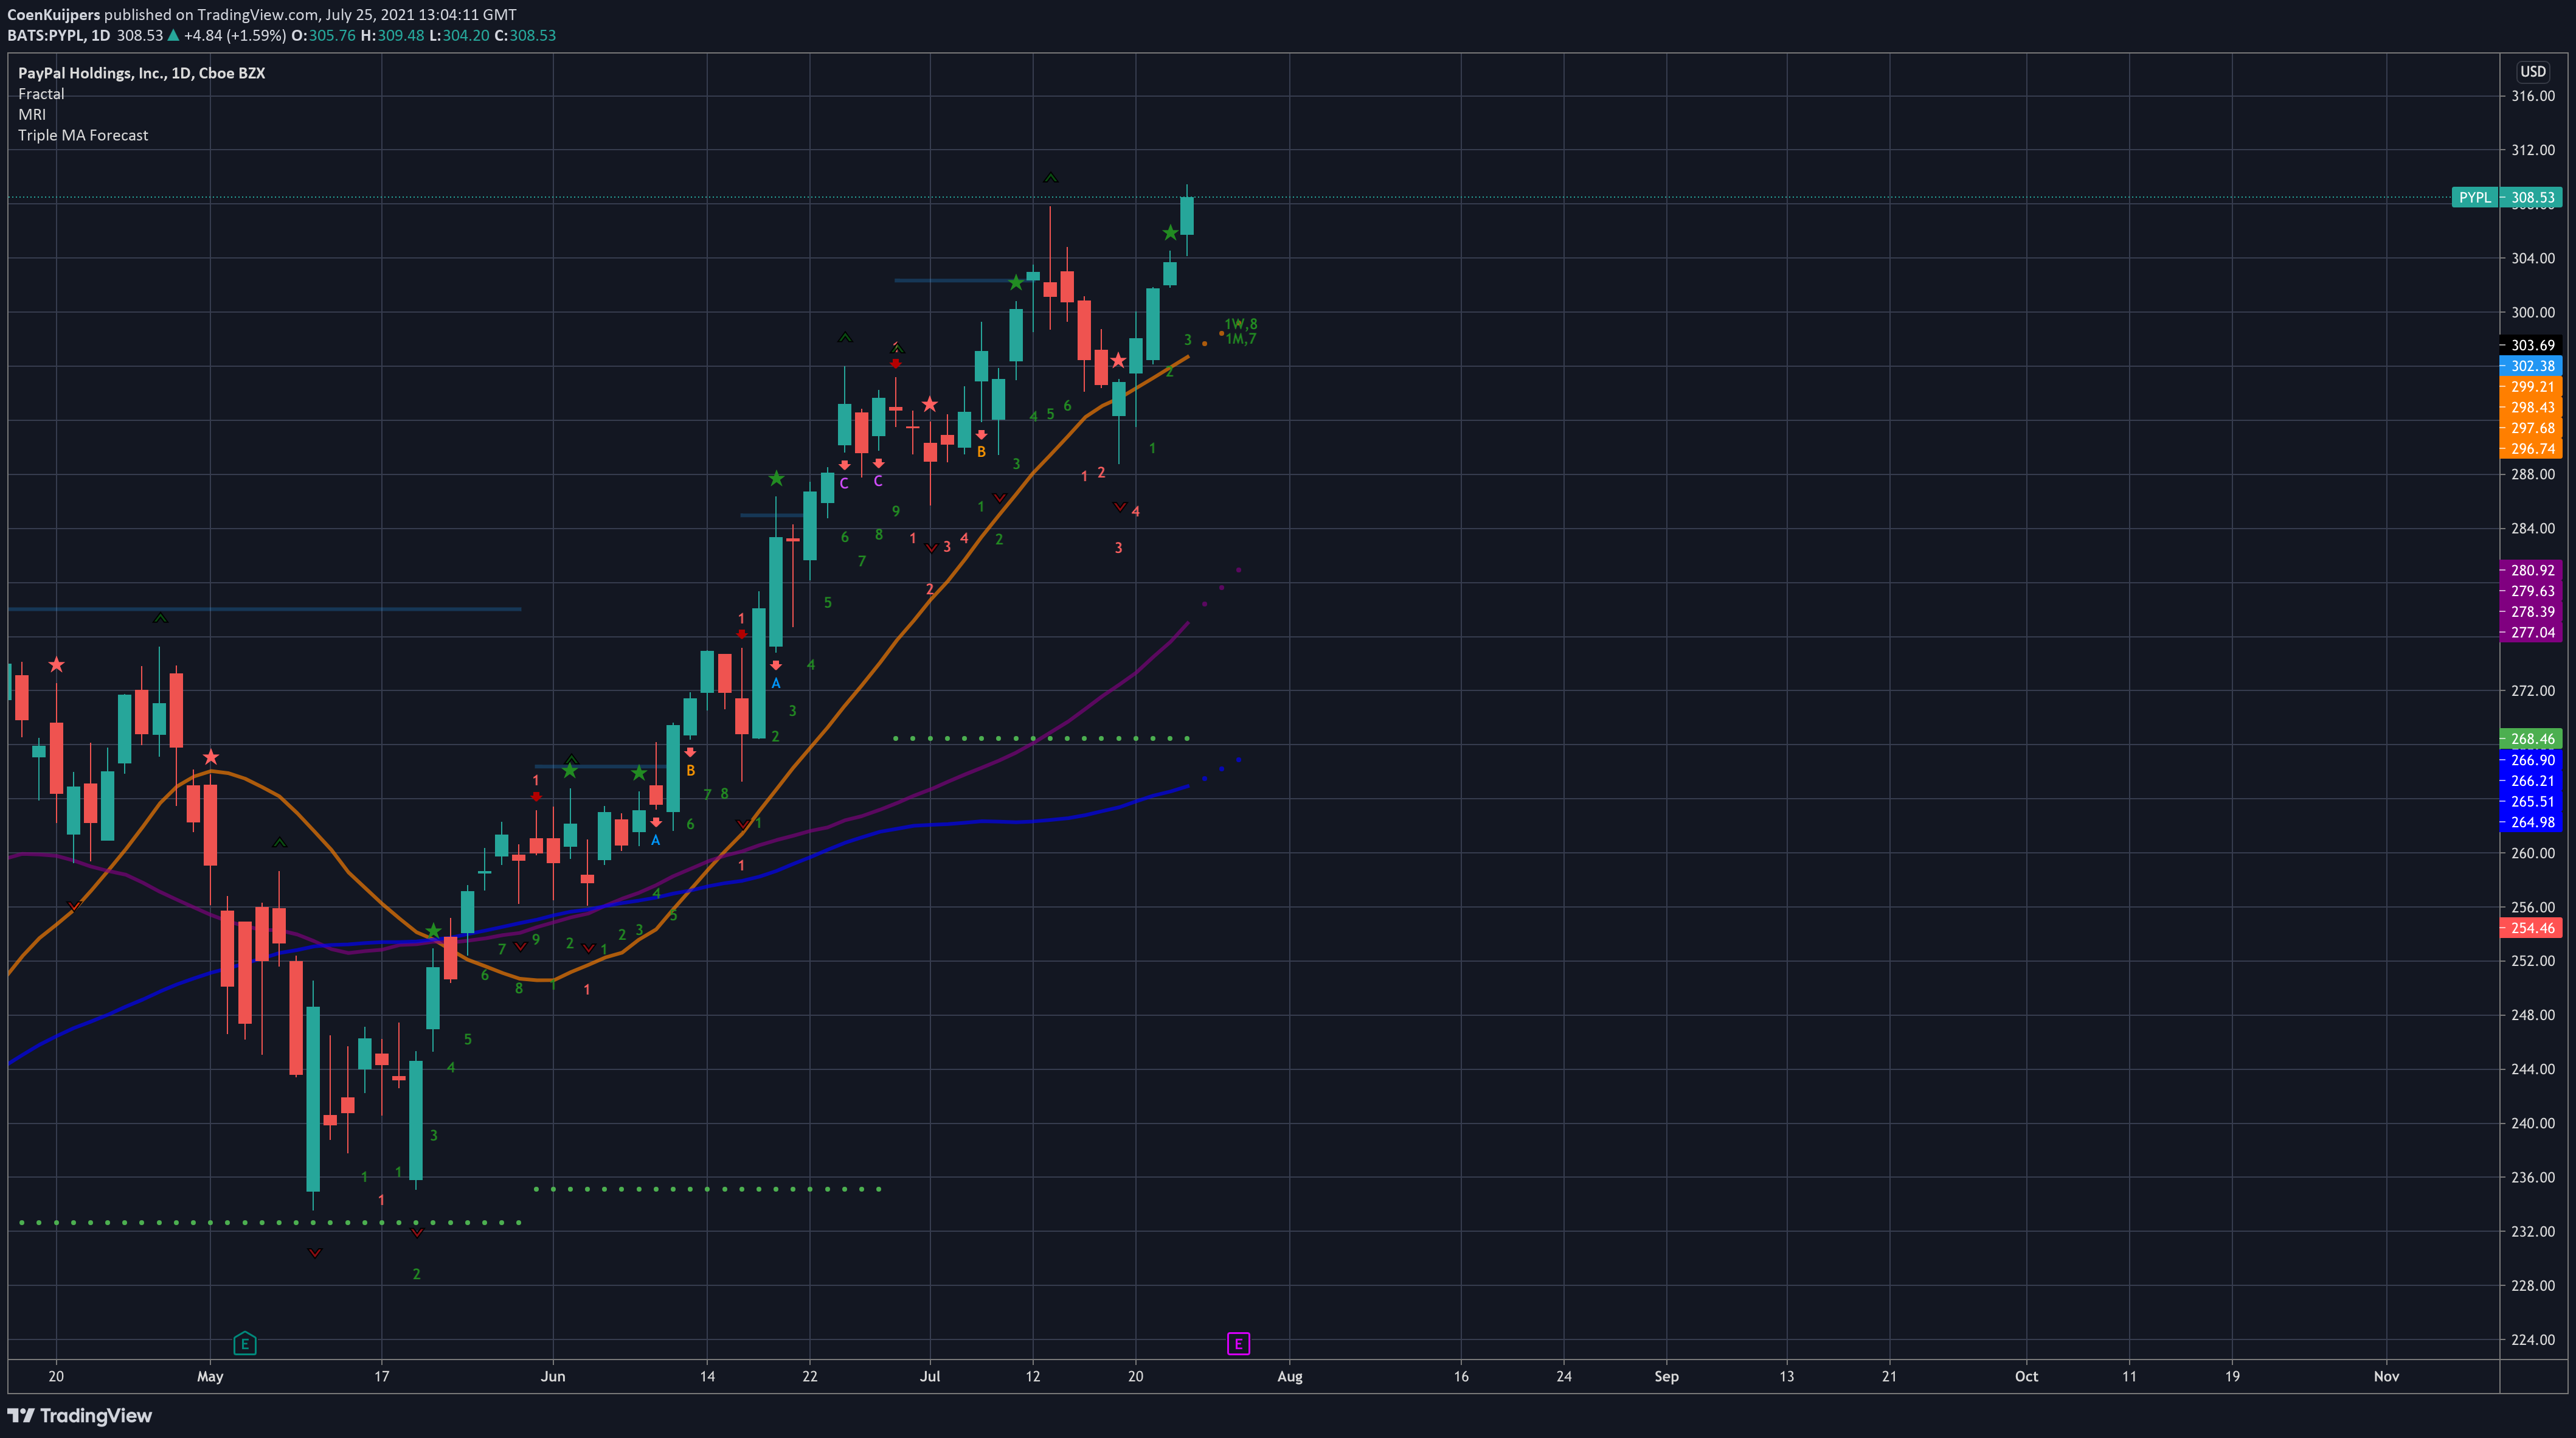2576x1438 pixels.
Task: Click the 299.21 orange price label
Action: click(x=2532, y=386)
